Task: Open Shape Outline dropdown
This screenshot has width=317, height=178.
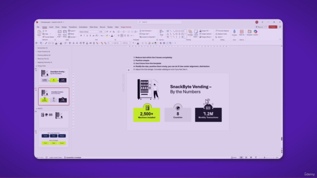Action: click(206, 34)
